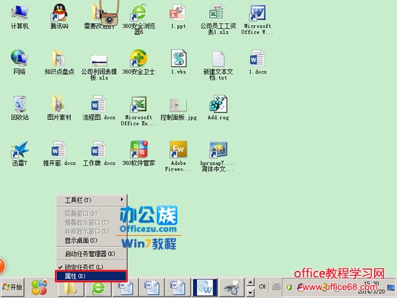Open the 图片素材 folder
This screenshot has height=298, width=397.
60,108
